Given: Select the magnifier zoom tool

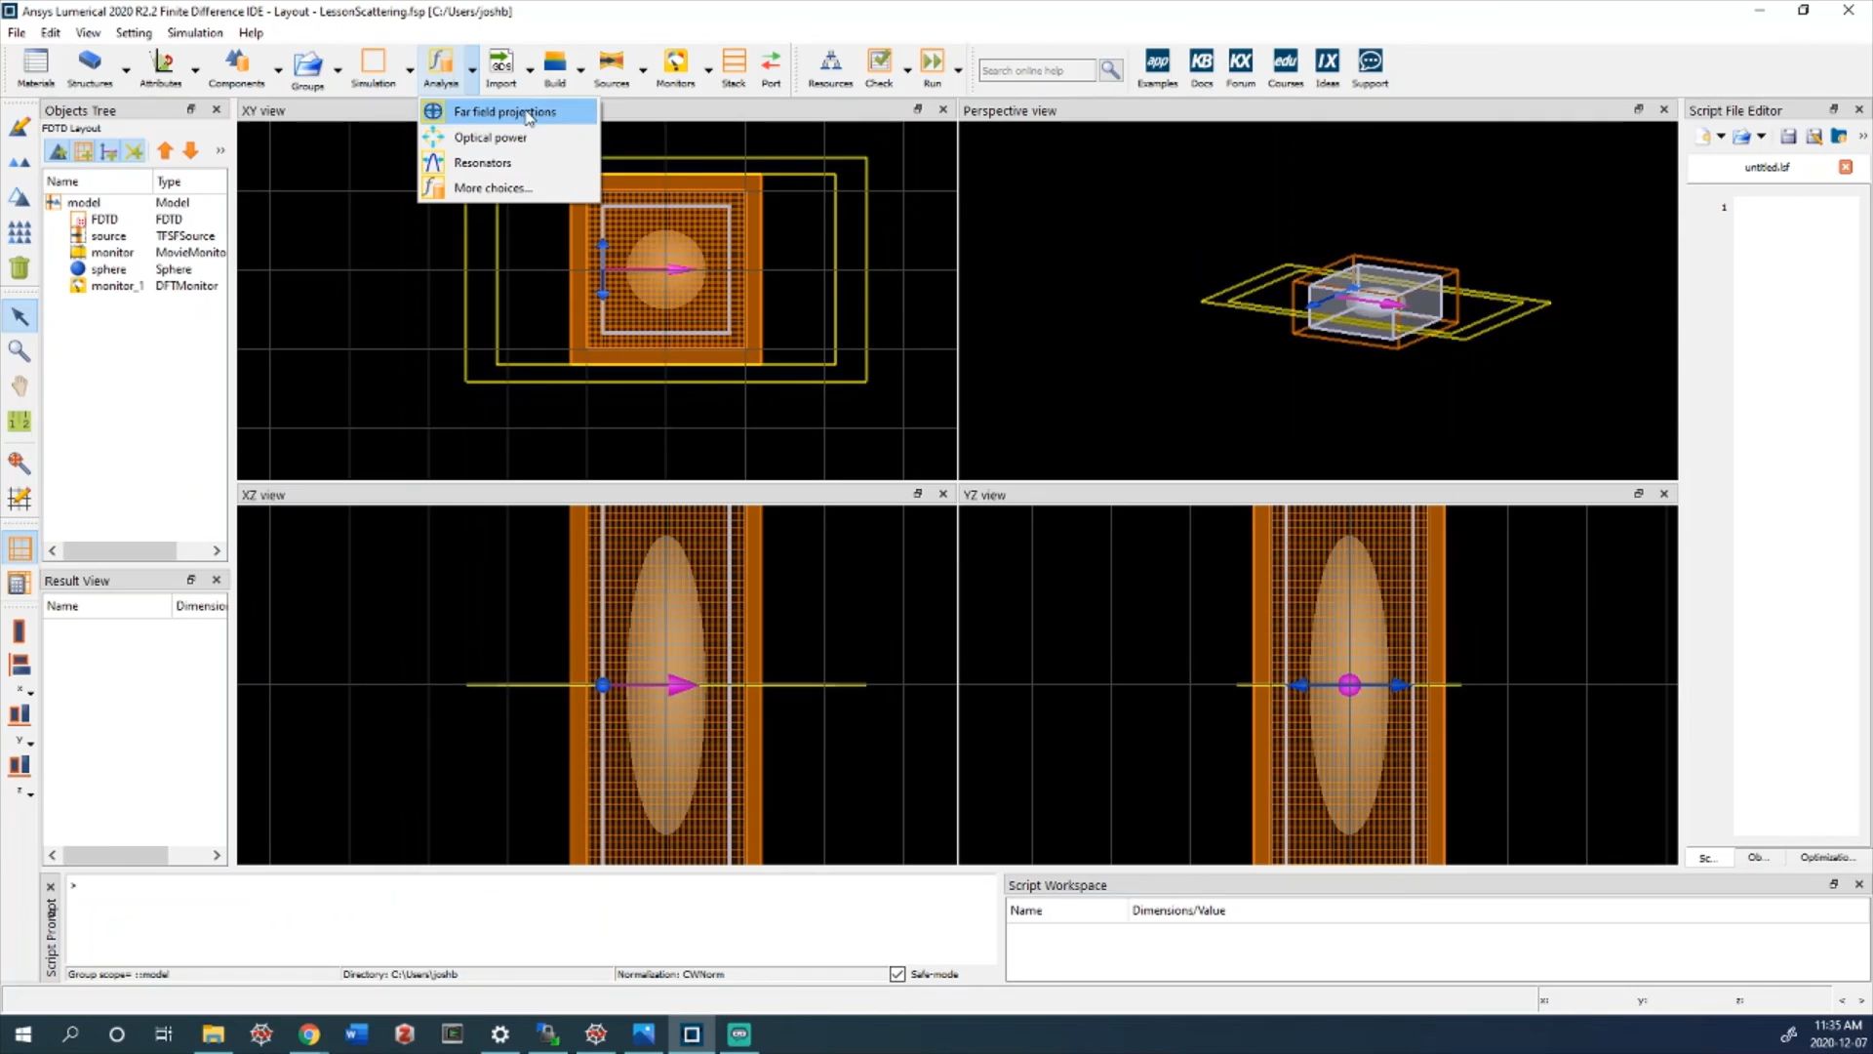Looking at the screenshot, I should [x=19, y=350].
